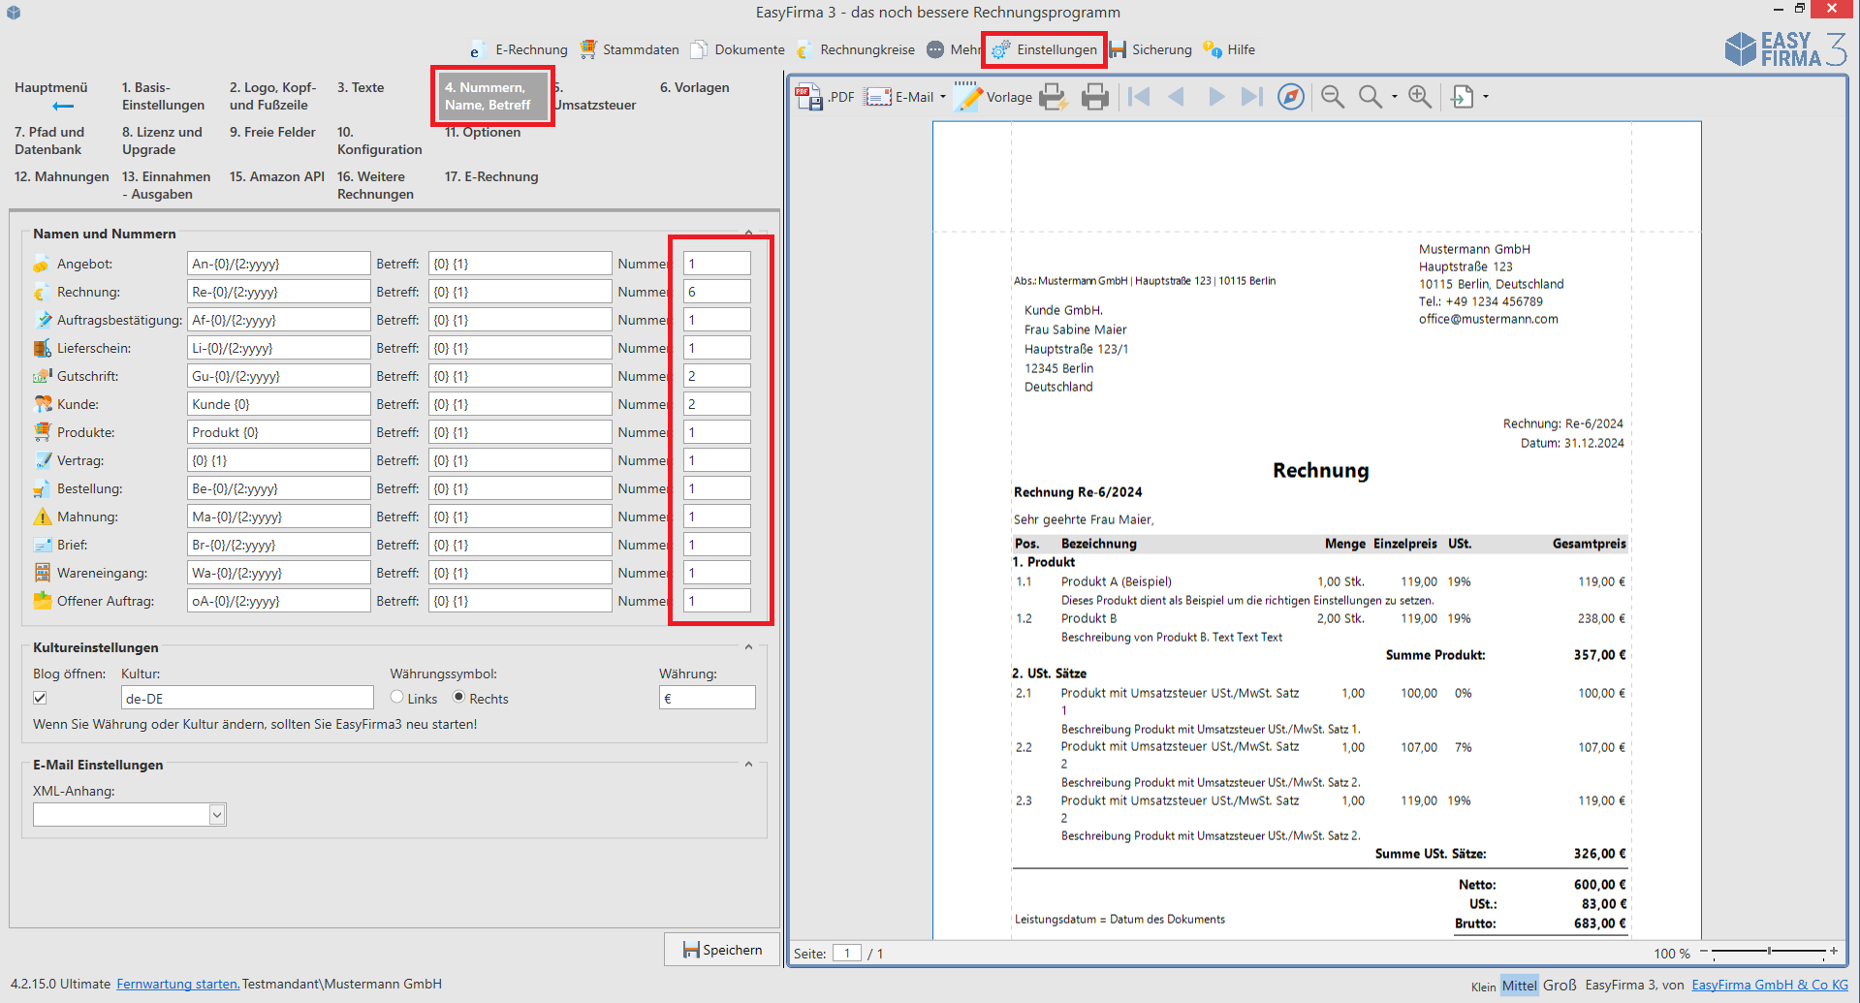
Task: Open 15. Amazon API section
Action: click(x=277, y=176)
